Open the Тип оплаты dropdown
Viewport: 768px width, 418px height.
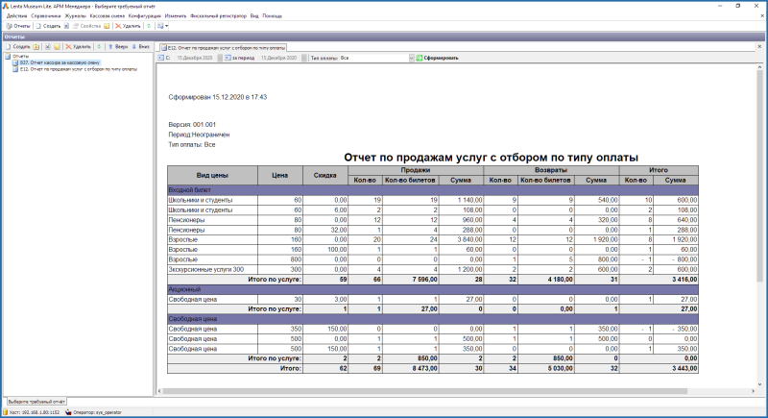410,58
